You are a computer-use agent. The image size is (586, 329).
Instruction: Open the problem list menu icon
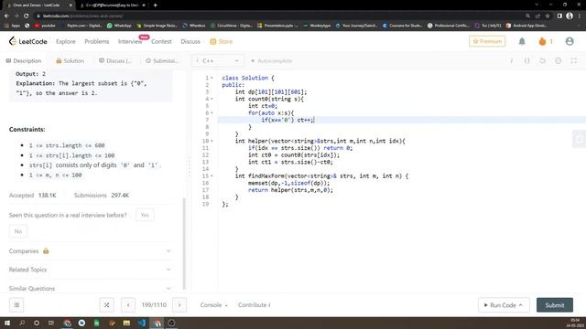point(16,304)
